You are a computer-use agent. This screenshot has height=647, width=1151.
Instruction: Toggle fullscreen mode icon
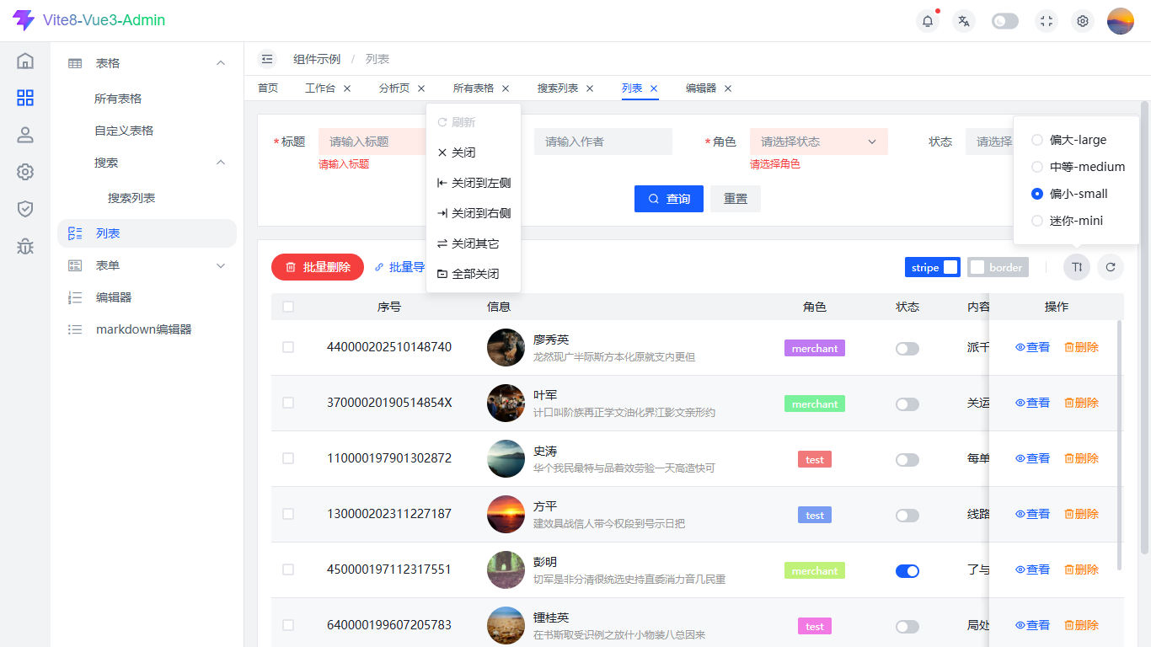[x=1047, y=21]
